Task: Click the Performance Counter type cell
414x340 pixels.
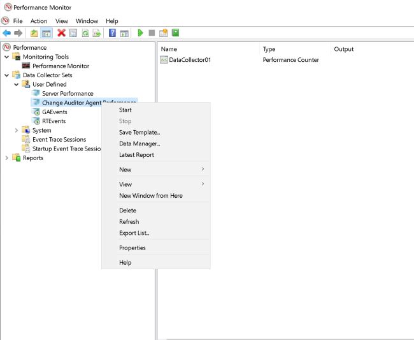Action: pyautogui.click(x=290, y=60)
